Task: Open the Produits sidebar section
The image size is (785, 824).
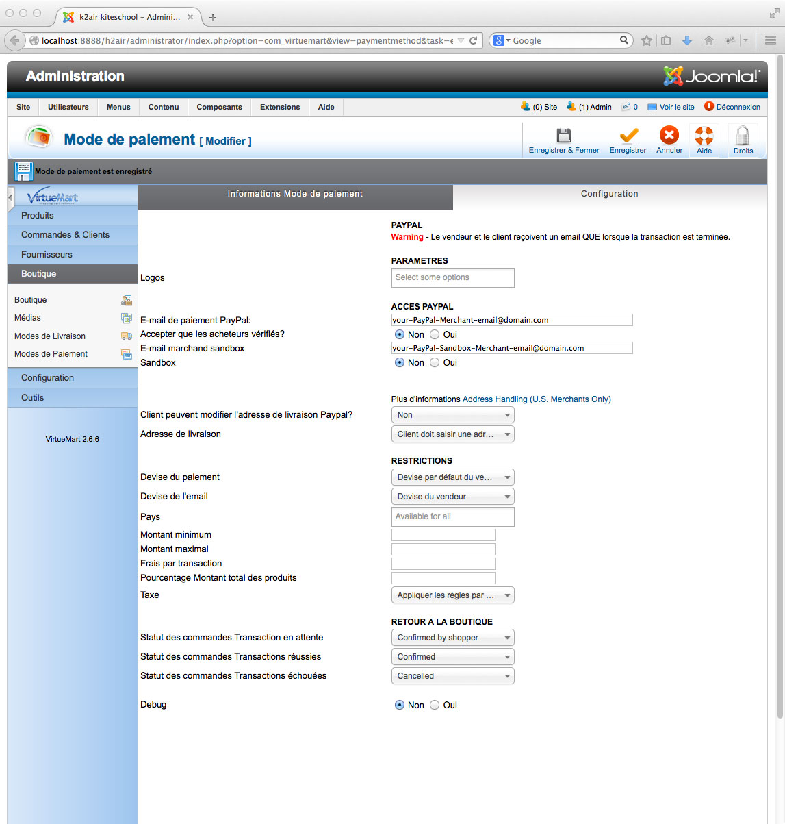Action: [73, 216]
